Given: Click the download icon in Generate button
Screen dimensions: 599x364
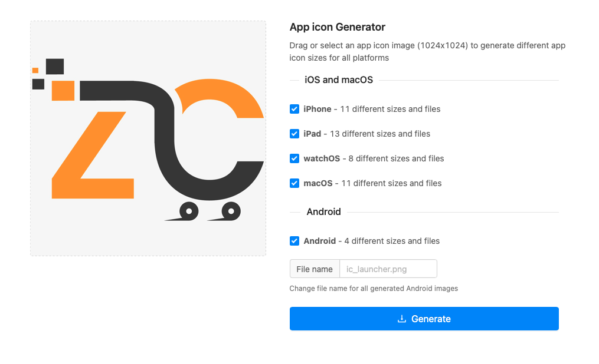Looking at the screenshot, I should coord(401,319).
